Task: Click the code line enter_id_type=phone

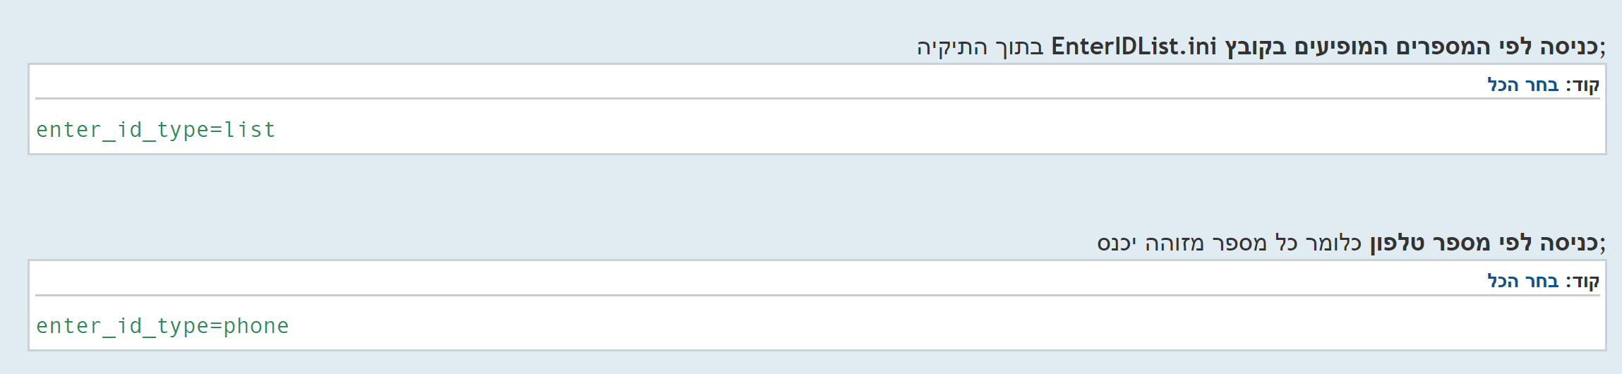Action: [162, 326]
